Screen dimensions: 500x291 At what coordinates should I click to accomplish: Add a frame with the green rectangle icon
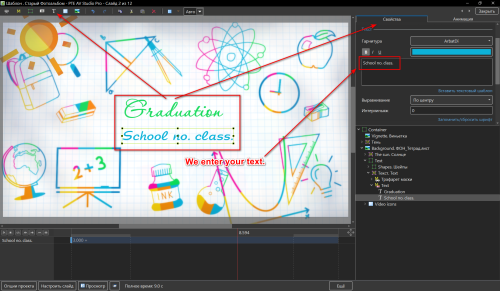(x=30, y=11)
